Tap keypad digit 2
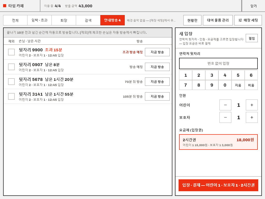The height and width of the screenshot is (199, 265). tap(199, 75)
